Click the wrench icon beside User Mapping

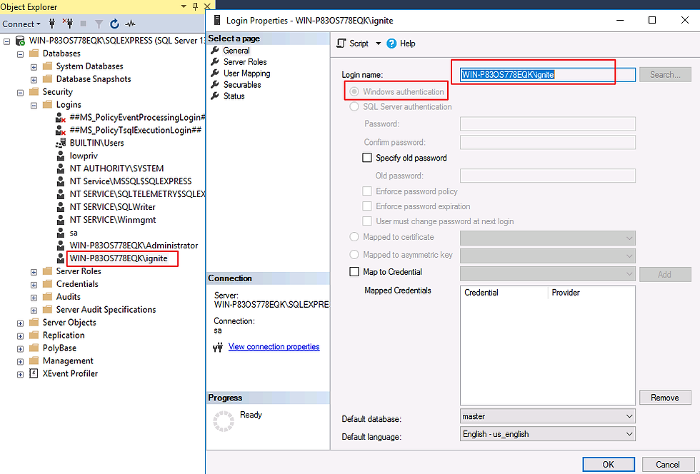point(215,74)
